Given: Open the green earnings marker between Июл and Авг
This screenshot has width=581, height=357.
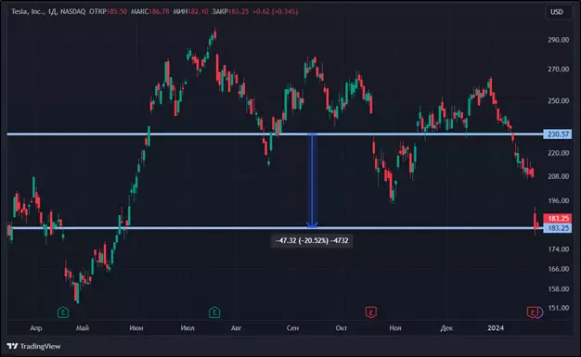Looking at the screenshot, I should 214,312.
